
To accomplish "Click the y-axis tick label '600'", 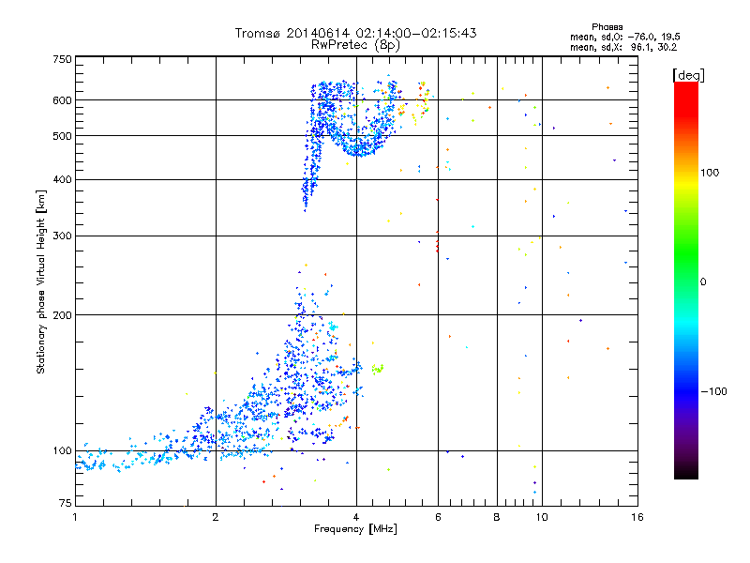I will [x=63, y=100].
